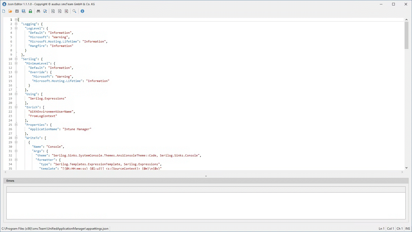Click the splitter arrow above Errors panel
412x232 pixels.
(206, 176)
